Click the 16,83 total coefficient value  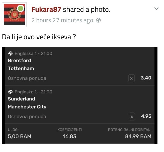[x=70, y=136]
